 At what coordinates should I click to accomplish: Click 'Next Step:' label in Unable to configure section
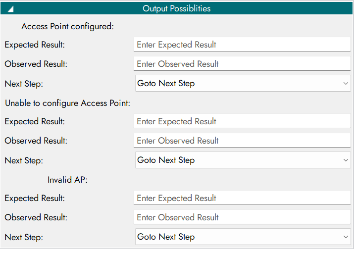coord(24,160)
